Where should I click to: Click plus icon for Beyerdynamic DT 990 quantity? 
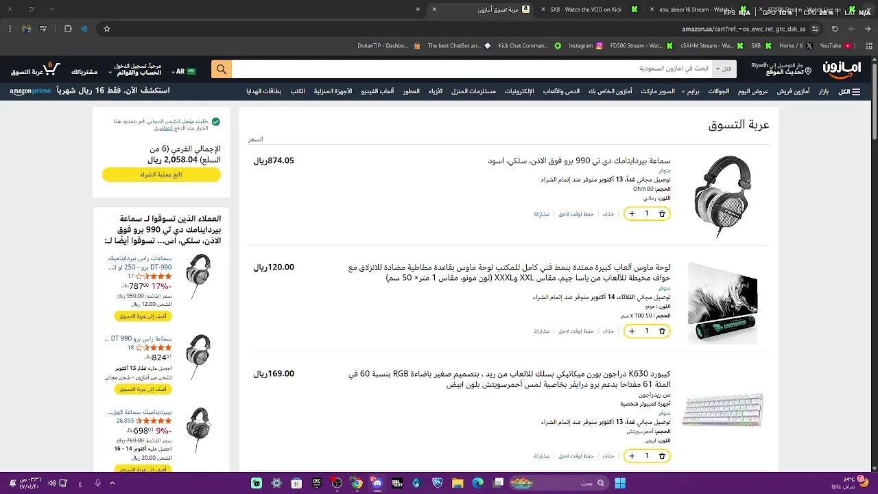point(632,214)
